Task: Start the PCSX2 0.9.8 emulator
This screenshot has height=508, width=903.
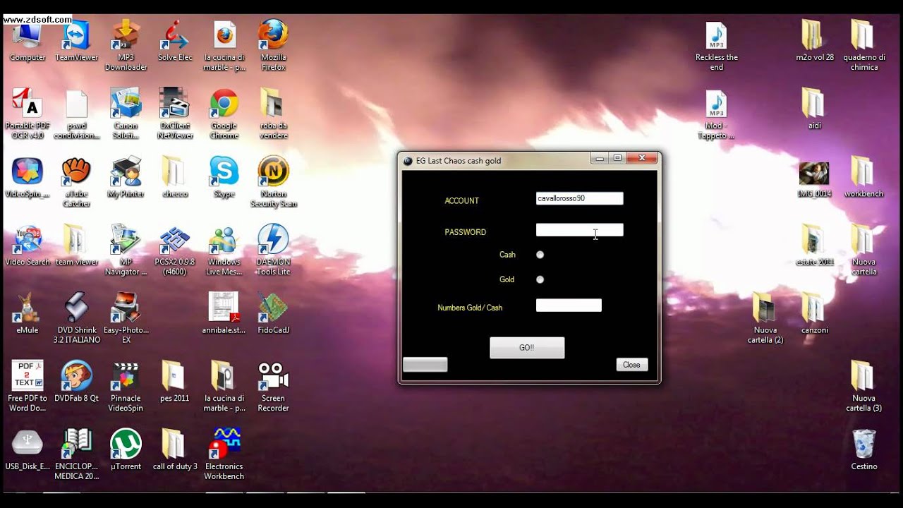Action: click(174, 240)
